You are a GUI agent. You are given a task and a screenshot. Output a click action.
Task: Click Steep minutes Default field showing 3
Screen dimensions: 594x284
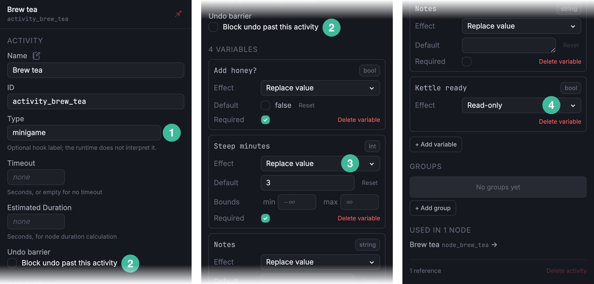(x=308, y=183)
